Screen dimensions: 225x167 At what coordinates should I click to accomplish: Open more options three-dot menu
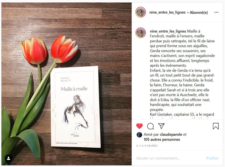[216, 12]
